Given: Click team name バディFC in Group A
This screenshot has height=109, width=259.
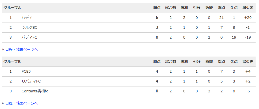Looking at the screenshot, I should 29,37.
